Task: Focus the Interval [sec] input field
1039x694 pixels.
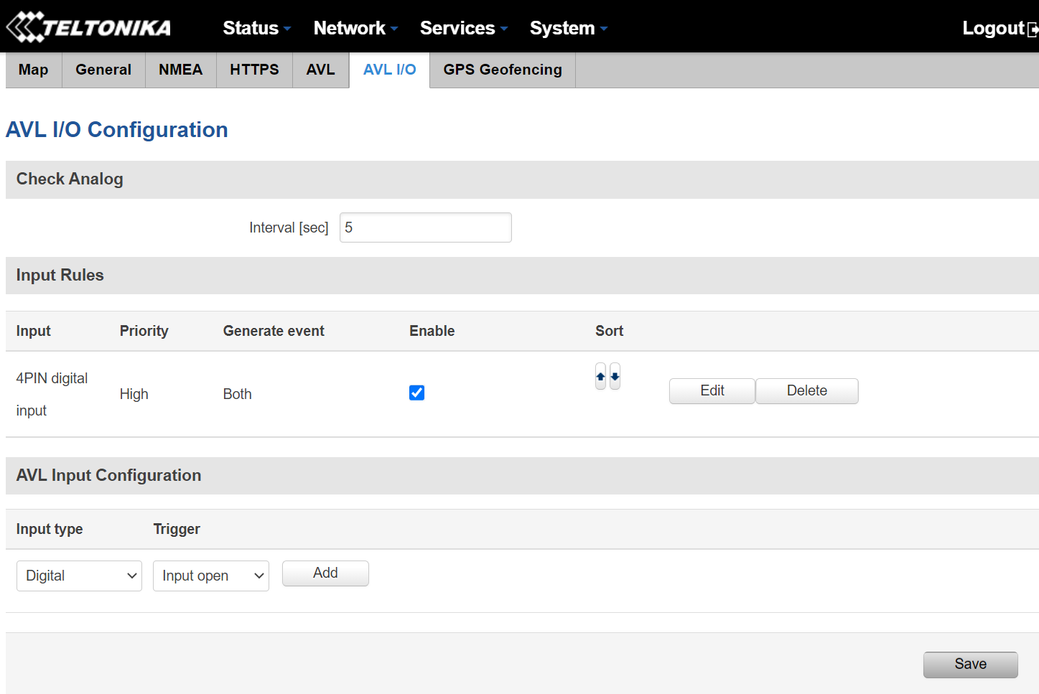Action: click(x=426, y=228)
